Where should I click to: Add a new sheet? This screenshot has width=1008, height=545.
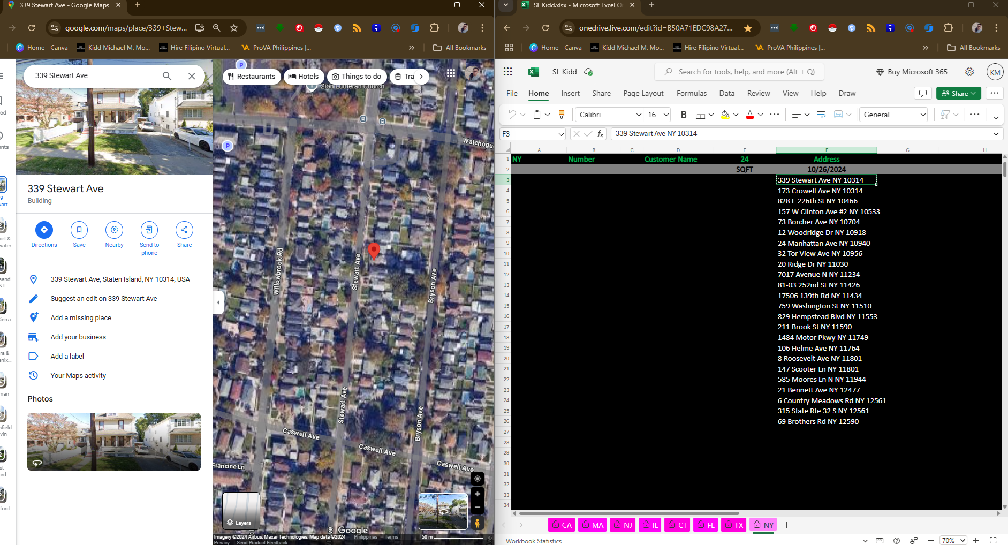(x=786, y=525)
